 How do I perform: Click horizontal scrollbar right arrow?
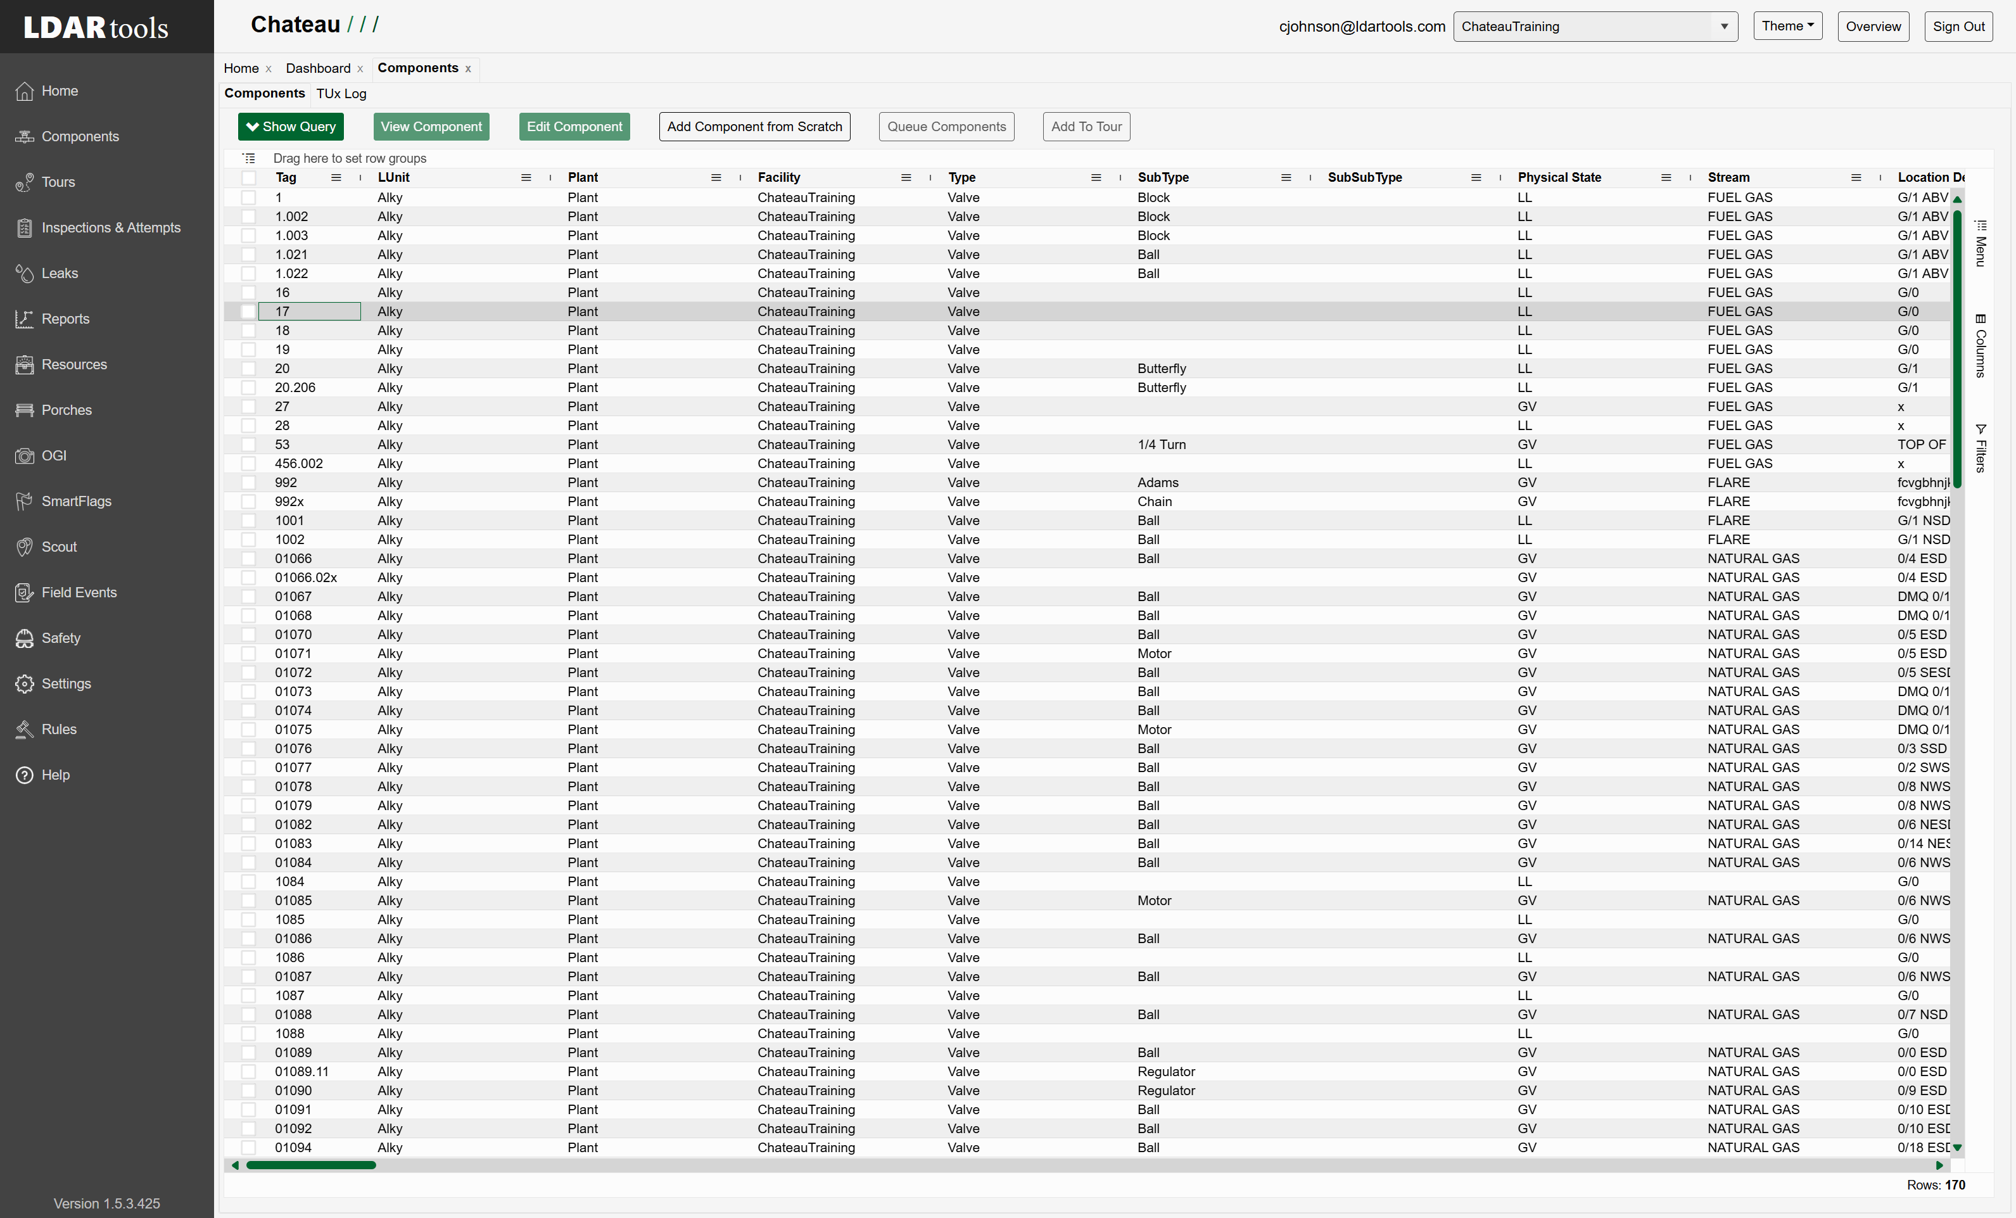coord(1939,1165)
